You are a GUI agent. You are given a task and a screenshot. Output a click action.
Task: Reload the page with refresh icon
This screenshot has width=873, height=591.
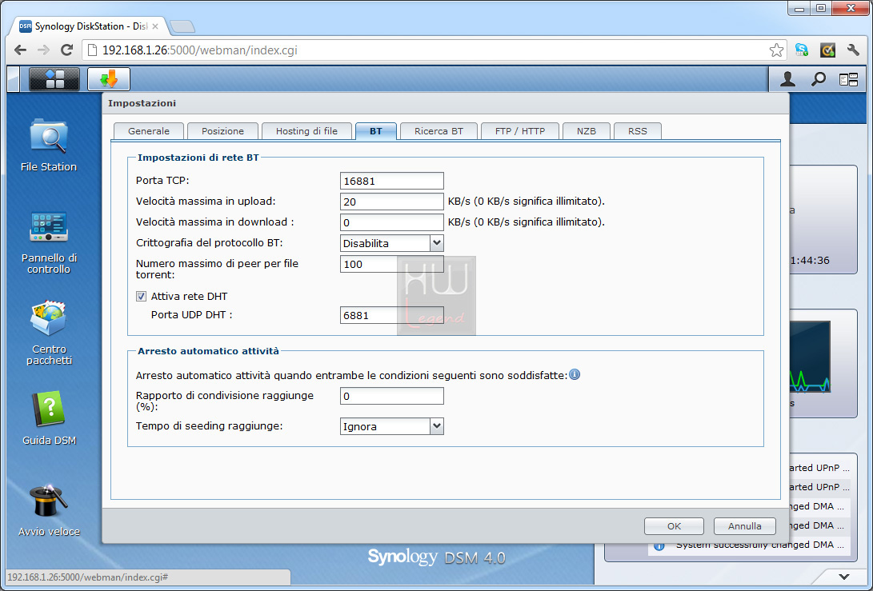click(x=66, y=50)
